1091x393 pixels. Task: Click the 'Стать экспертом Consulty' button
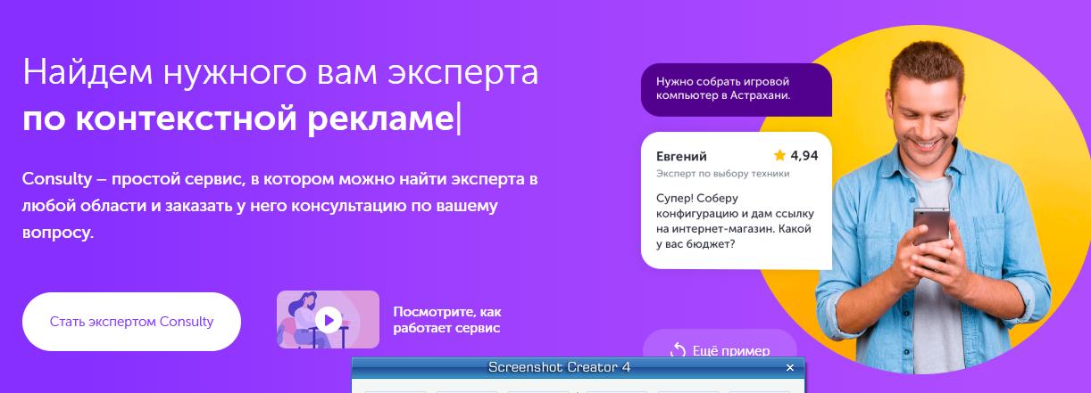[x=131, y=322]
